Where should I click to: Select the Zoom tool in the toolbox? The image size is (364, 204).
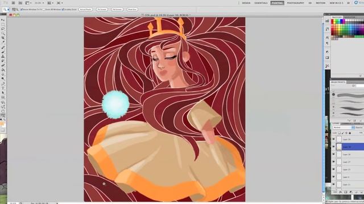point(3,116)
